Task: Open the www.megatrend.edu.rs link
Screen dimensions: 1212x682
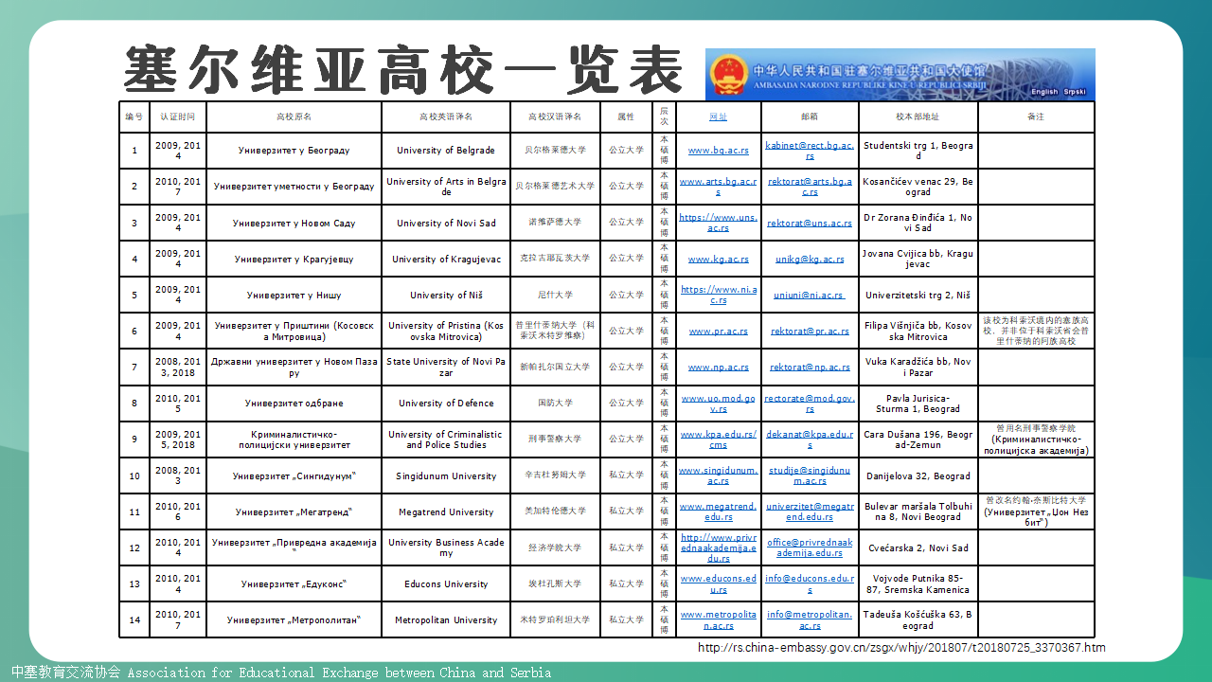Action: pos(719,511)
